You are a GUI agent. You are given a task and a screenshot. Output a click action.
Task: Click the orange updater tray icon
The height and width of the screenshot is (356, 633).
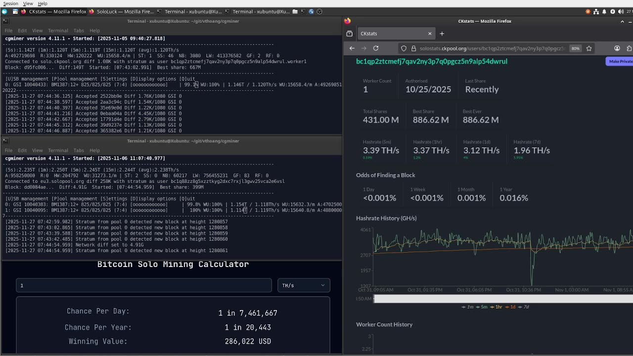[x=588, y=11]
